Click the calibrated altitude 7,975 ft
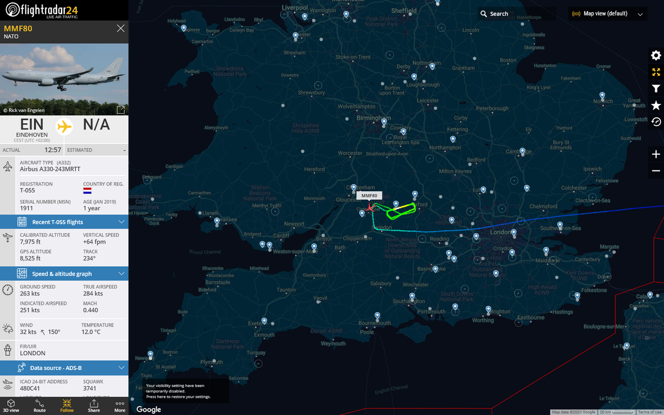 coord(30,242)
